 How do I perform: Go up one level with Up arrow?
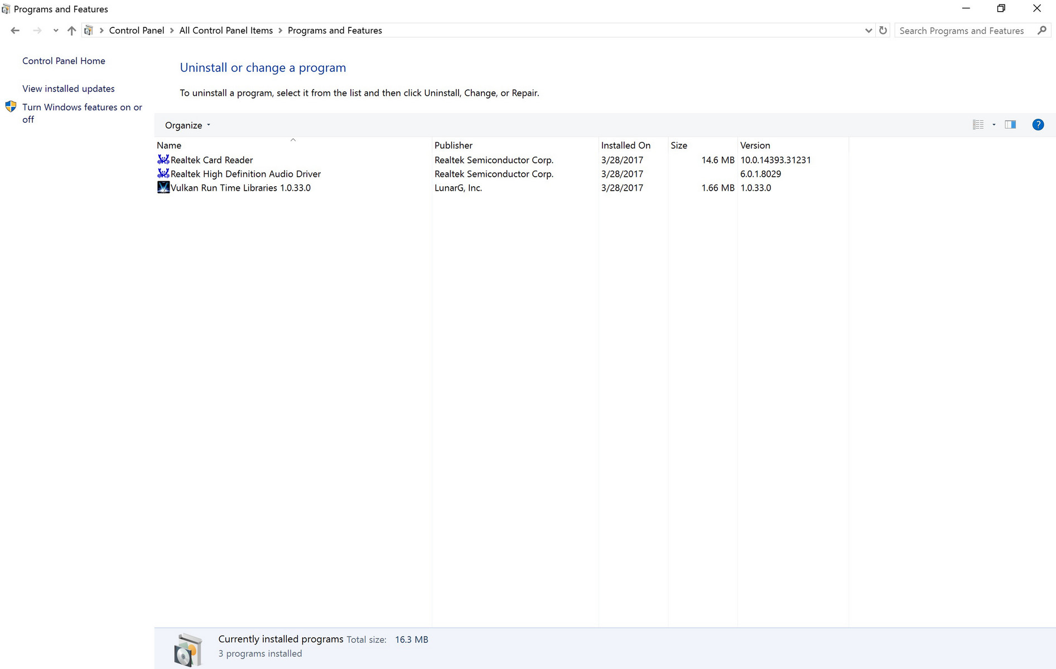coord(71,31)
